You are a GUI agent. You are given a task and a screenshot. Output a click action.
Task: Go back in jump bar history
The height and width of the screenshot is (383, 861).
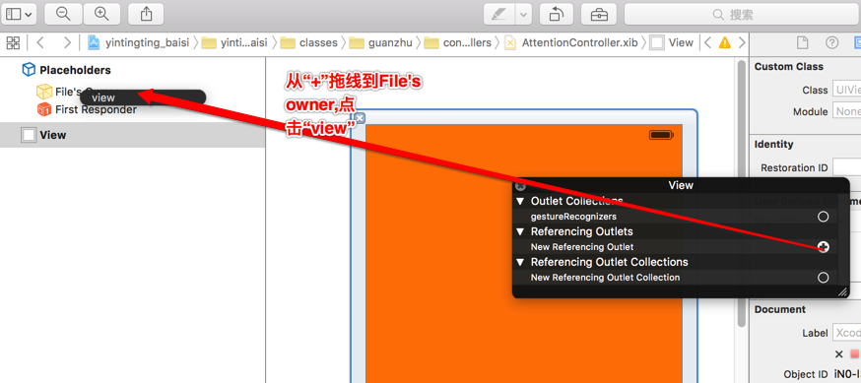click(x=40, y=42)
